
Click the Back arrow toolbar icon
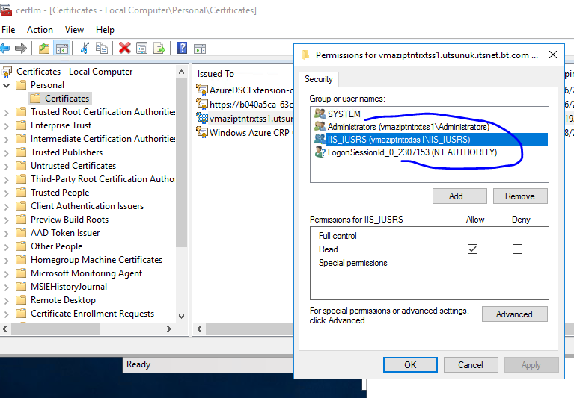4,48
